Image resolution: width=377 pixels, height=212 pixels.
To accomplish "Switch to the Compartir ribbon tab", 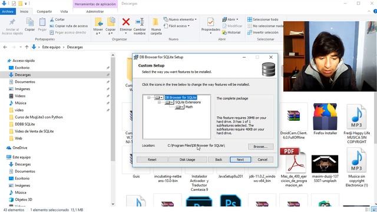I will point(44,11).
